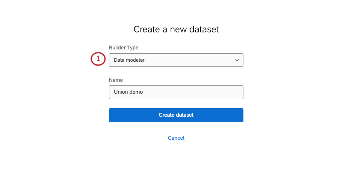Click the 'Create a new dataset' heading
363x181 pixels.
click(x=176, y=29)
